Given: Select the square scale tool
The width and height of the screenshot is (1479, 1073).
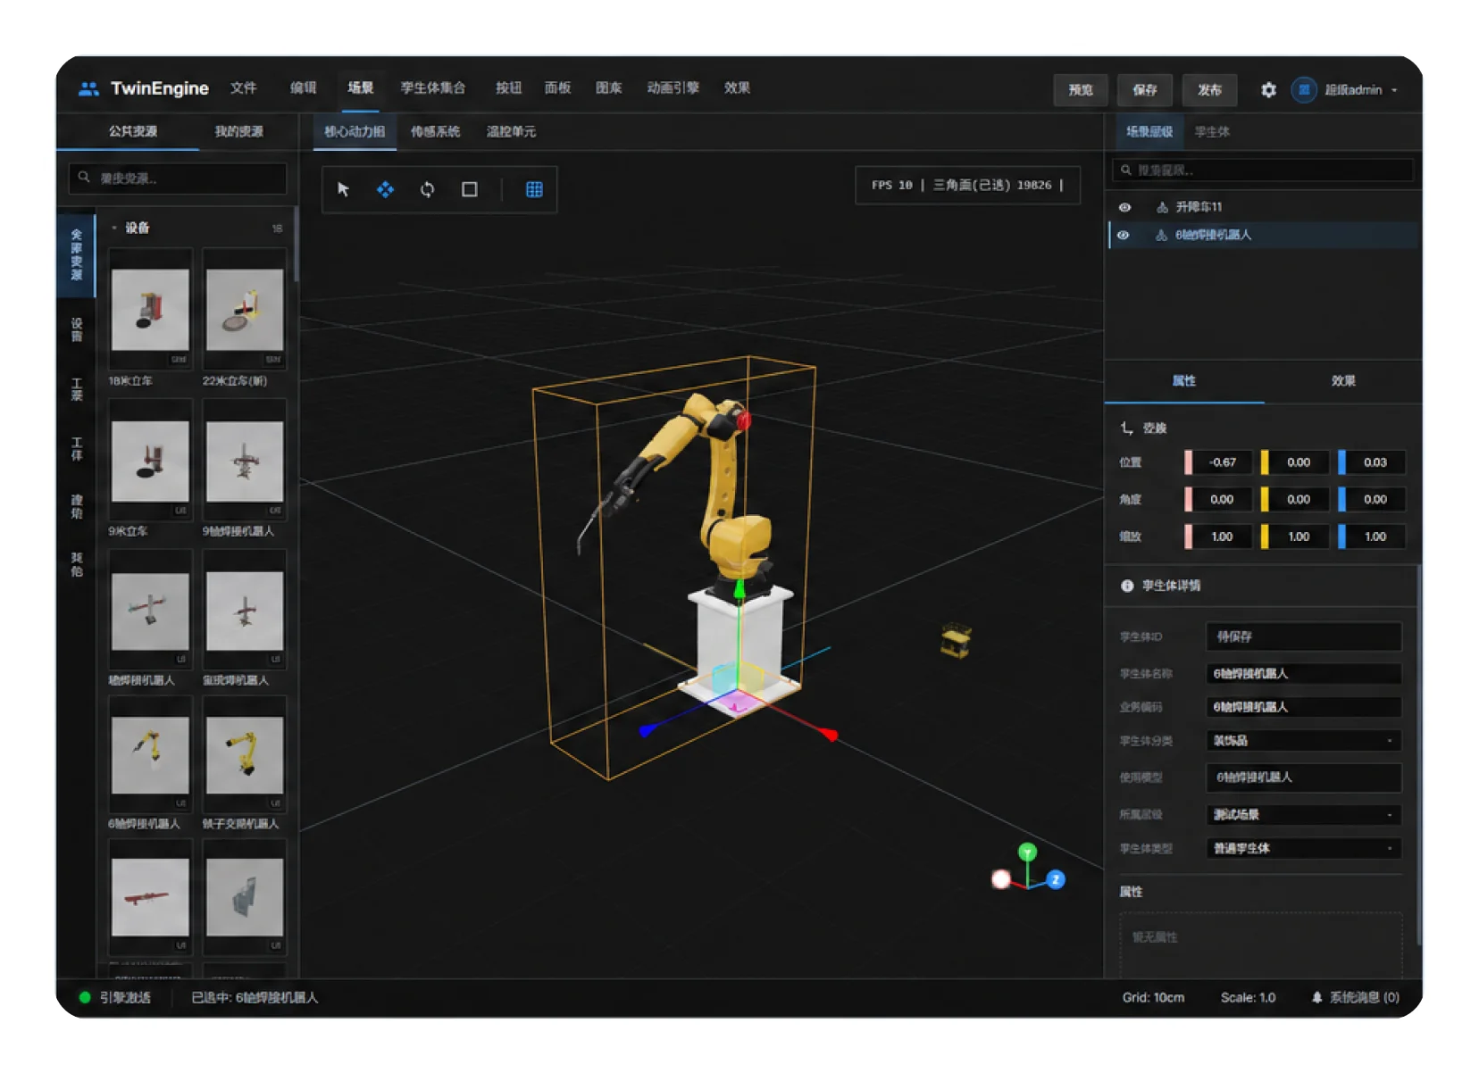Looking at the screenshot, I should pos(469,189).
